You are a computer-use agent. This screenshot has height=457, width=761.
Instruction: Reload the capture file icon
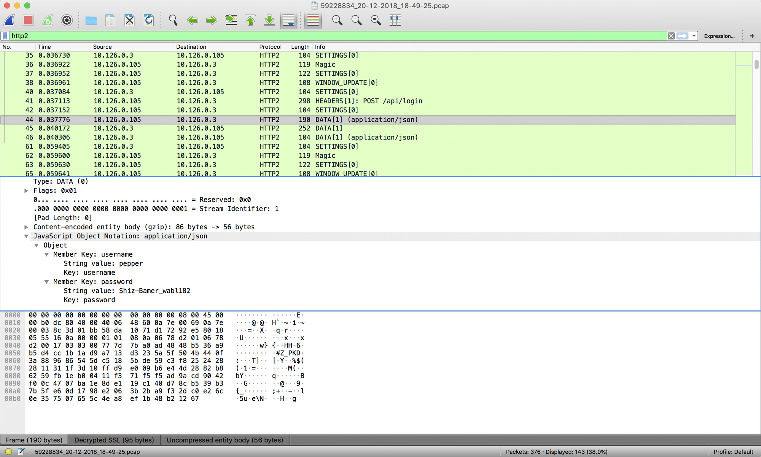[149, 20]
